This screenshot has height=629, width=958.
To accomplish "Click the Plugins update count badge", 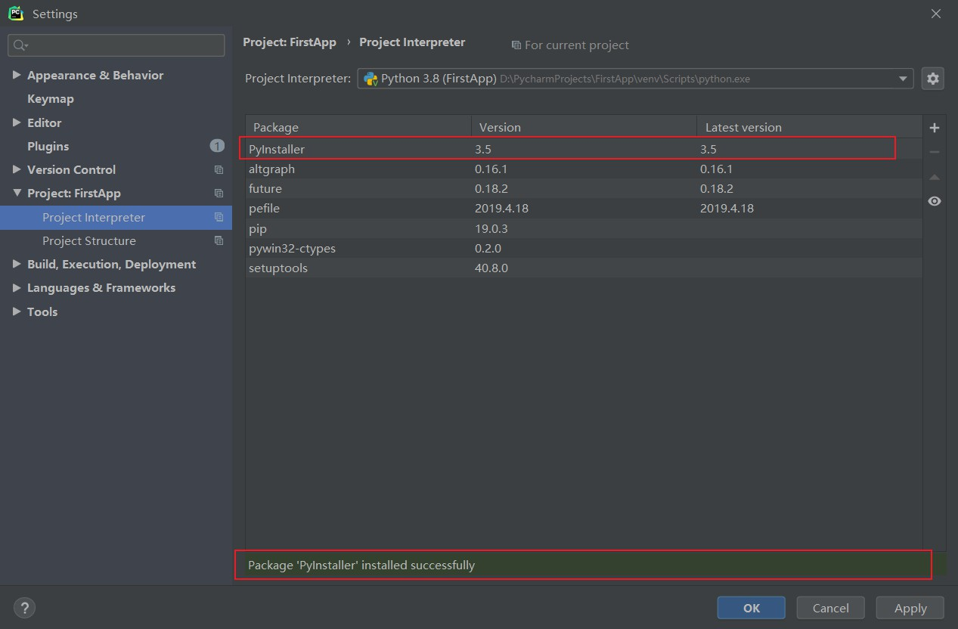I will 217,146.
